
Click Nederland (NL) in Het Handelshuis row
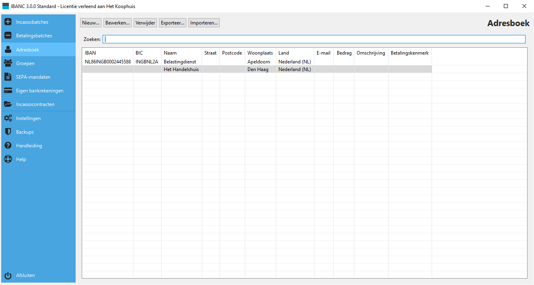pos(295,69)
